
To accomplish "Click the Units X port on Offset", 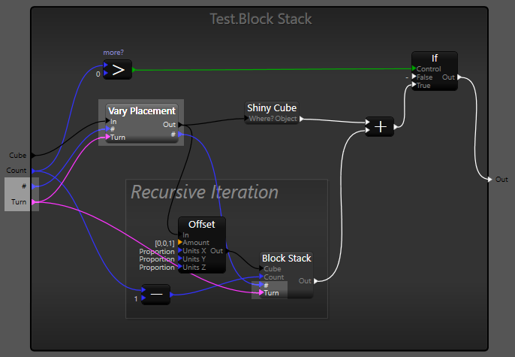I will click(x=180, y=251).
